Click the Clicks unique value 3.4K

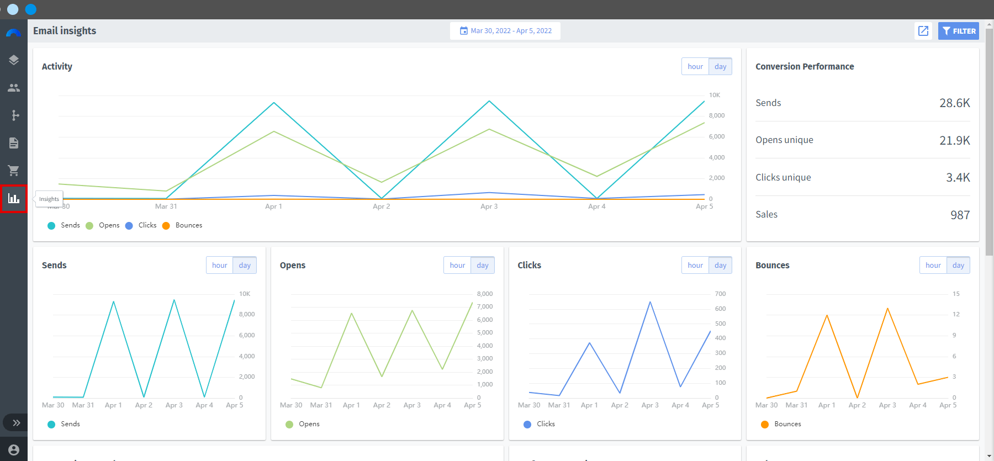click(x=958, y=177)
